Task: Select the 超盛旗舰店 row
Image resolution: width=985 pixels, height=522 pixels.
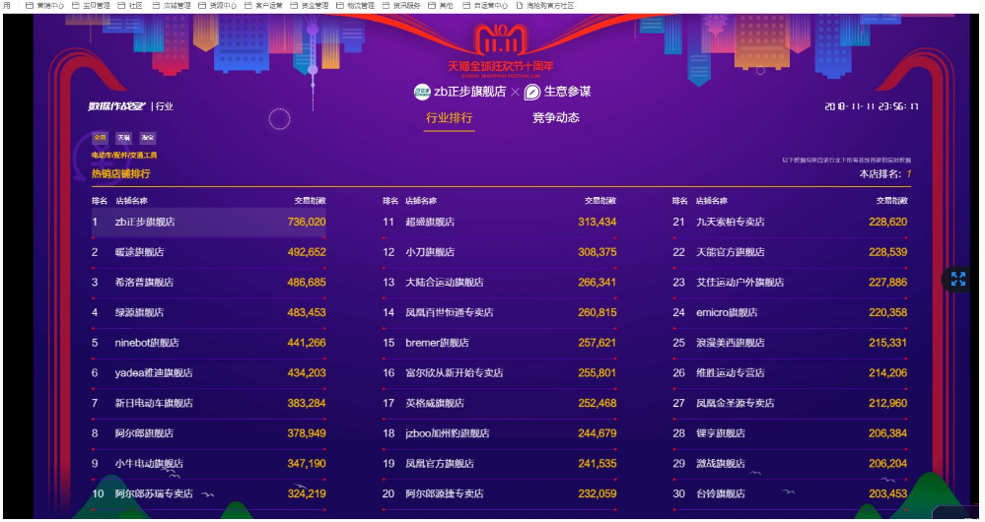Action: [x=500, y=223]
